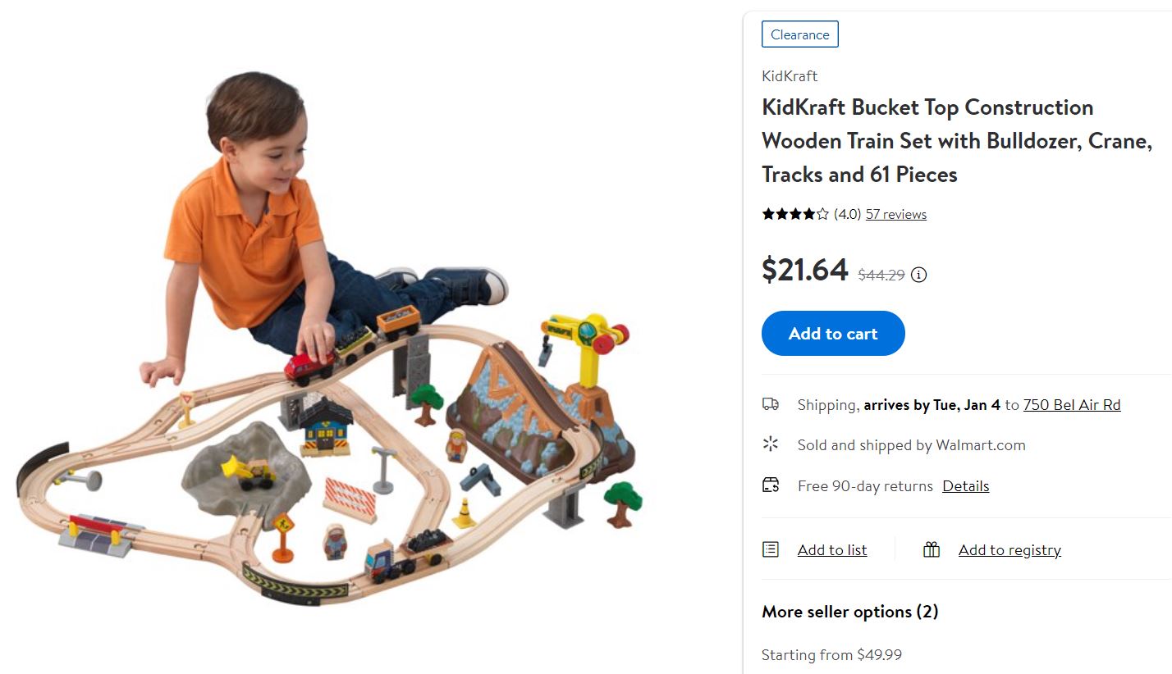Click the star rating icons

pos(795,214)
